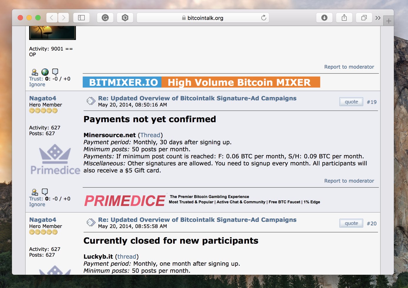Report the post above BITMIXER banner to moderator
The image size is (408, 288).
[x=349, y=67]
